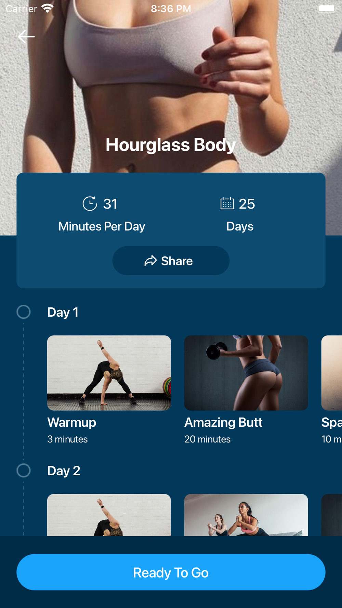Tap the Hourglass Body title
This screenshot has height=608, width=342.
pyautogui.click(x=171, y=145)
